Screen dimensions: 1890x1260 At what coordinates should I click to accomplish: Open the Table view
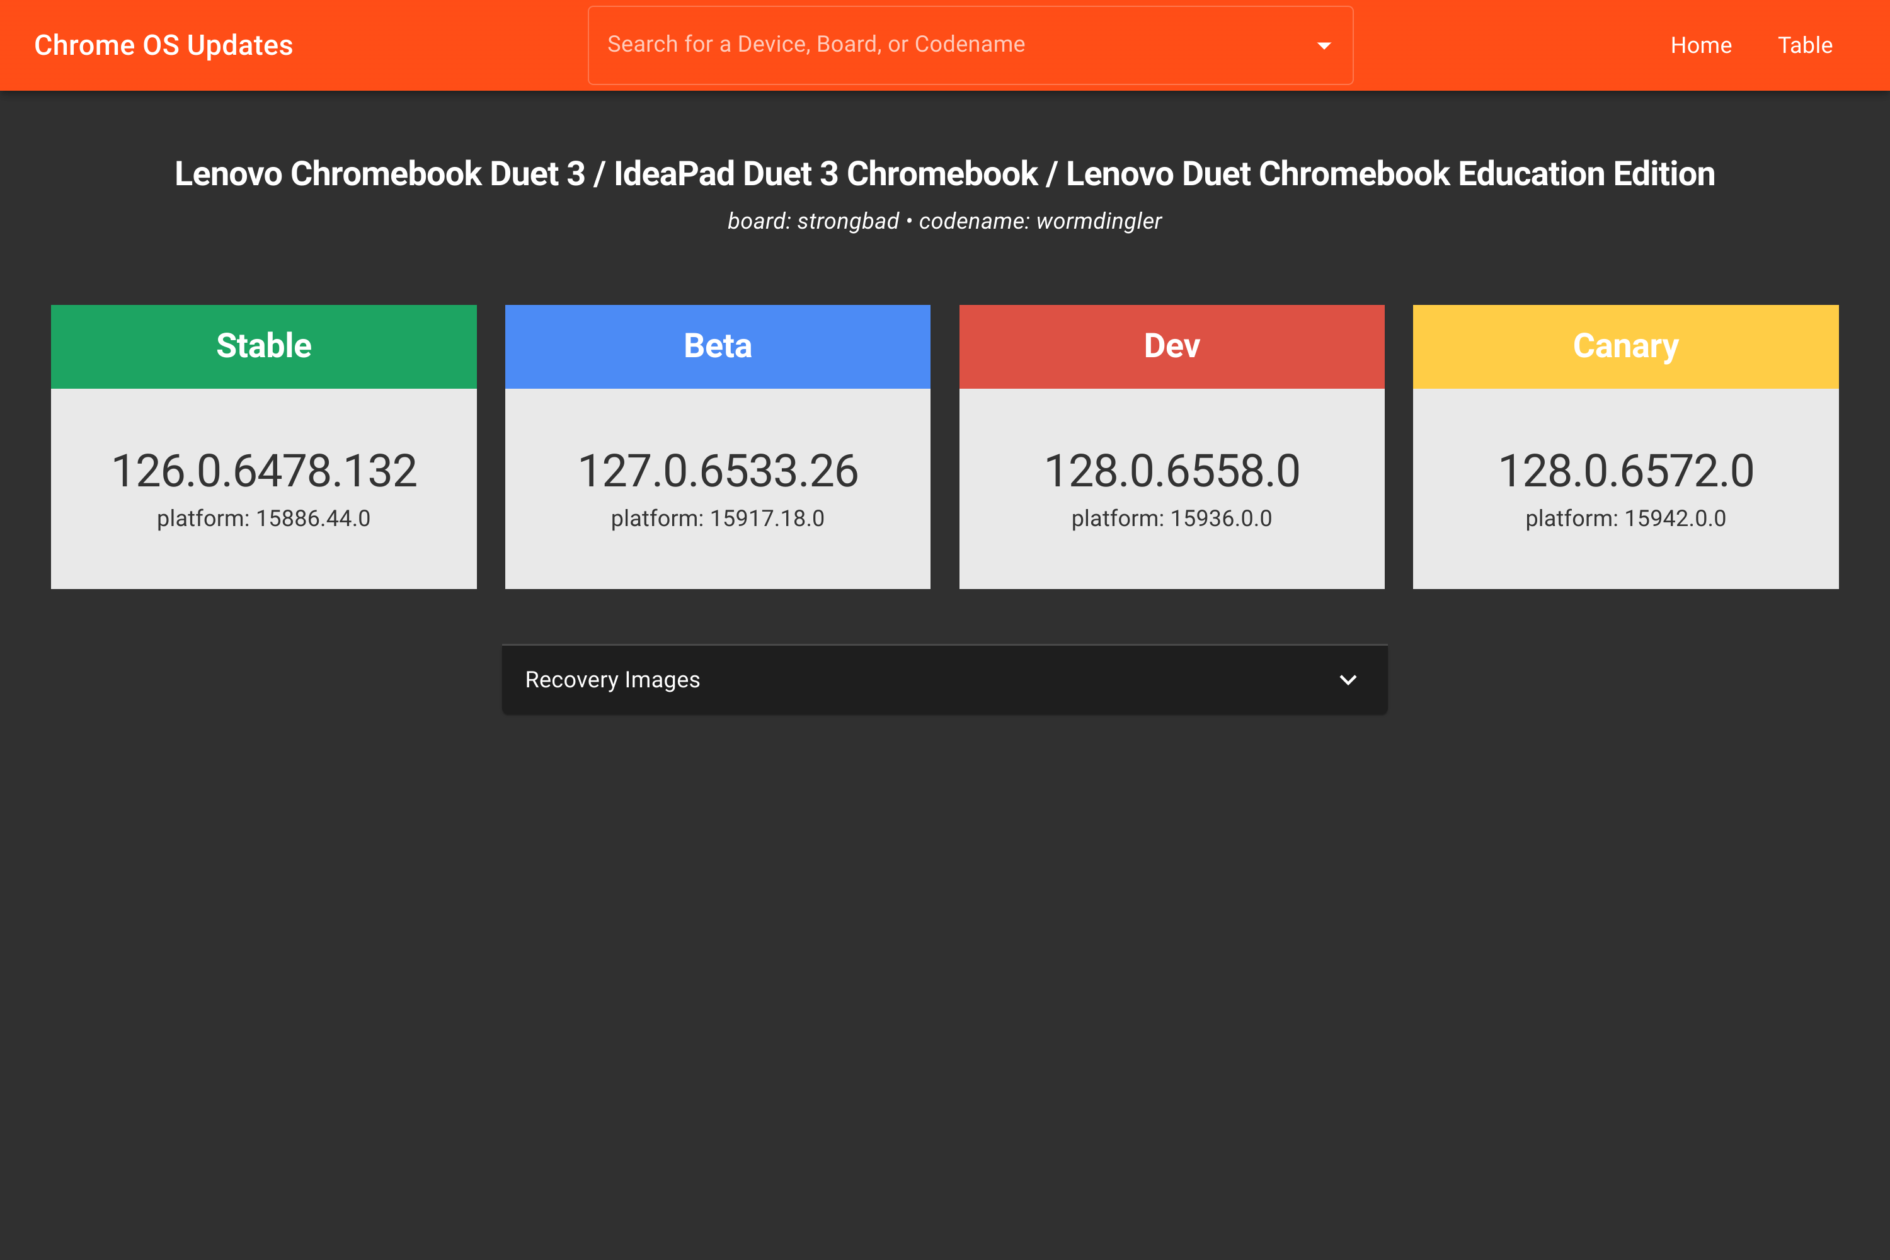coord(1804,46)
